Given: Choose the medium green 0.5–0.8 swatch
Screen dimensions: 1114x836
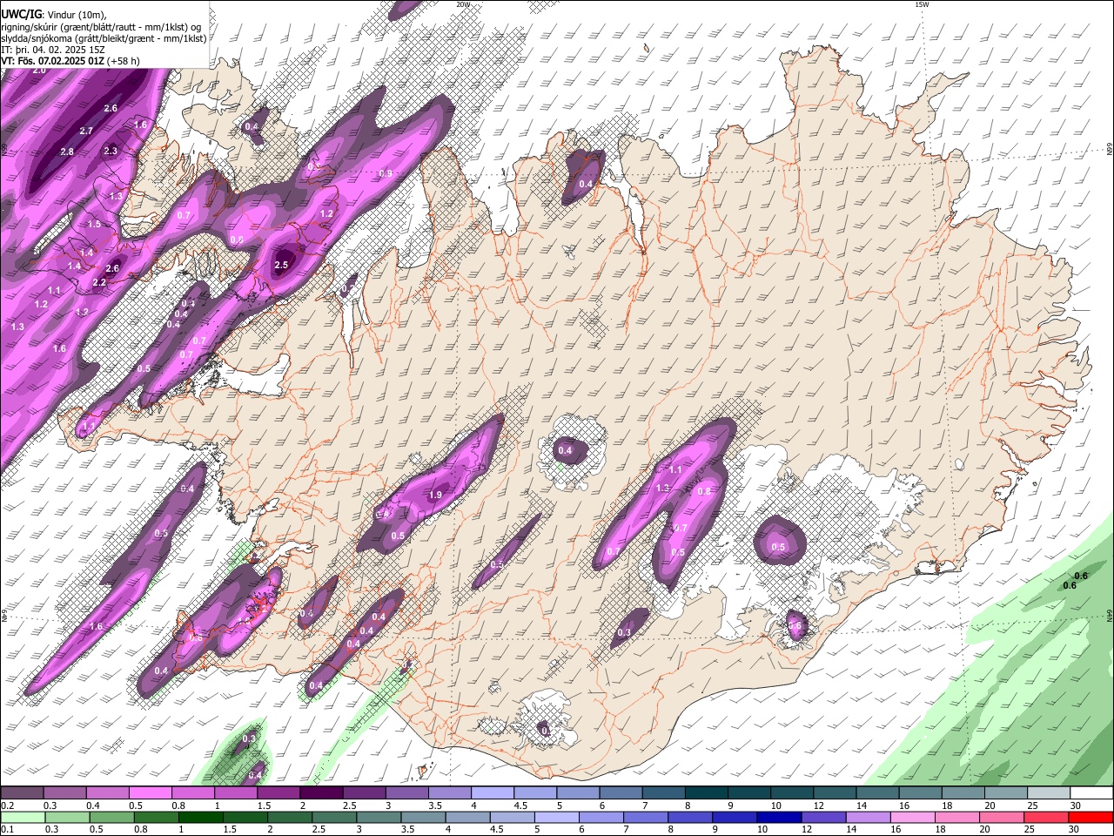Looking at the screenshot, I should (x=111, y=817).
